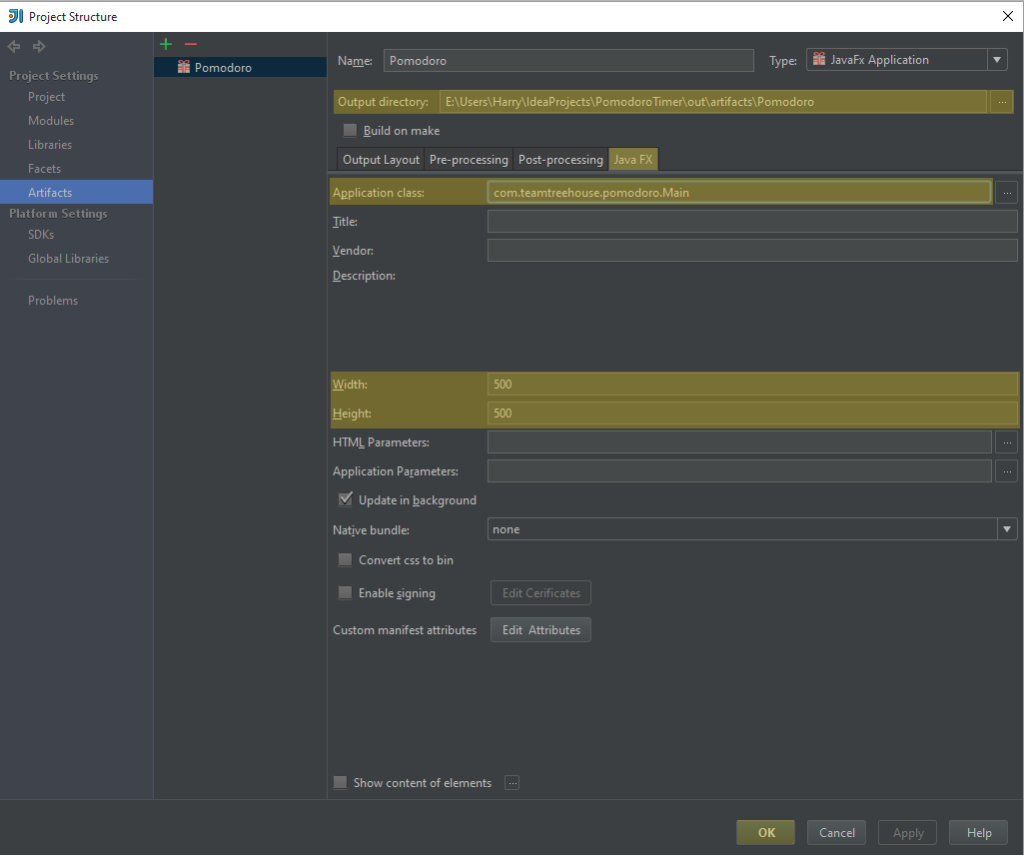Uncheck Update in background option
The image size is (1024, 855).
[346, 500]
